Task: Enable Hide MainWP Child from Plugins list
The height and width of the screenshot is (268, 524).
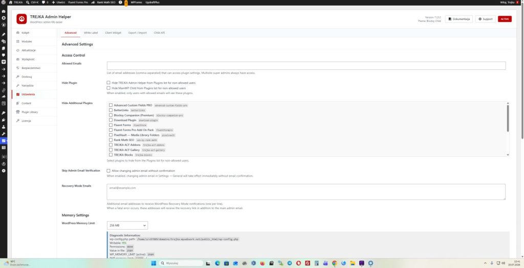Action: 108,88
